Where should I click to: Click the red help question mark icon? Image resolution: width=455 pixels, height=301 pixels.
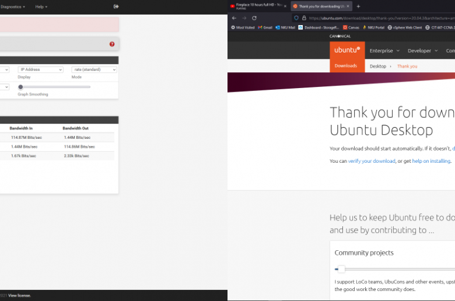click(112, 44)
